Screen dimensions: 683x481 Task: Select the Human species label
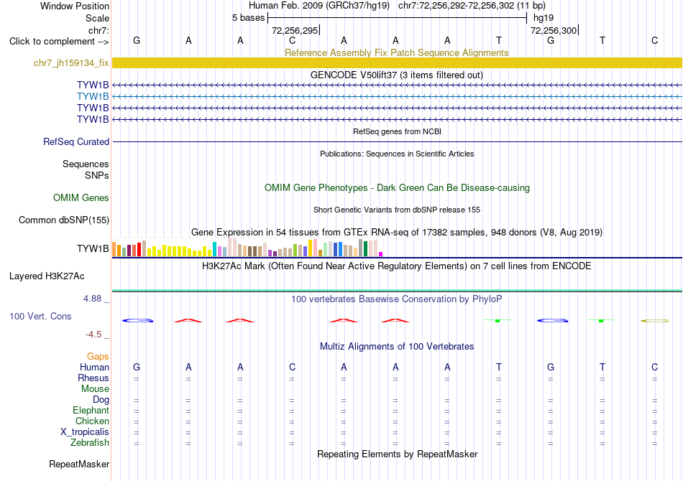coord(94,367)
